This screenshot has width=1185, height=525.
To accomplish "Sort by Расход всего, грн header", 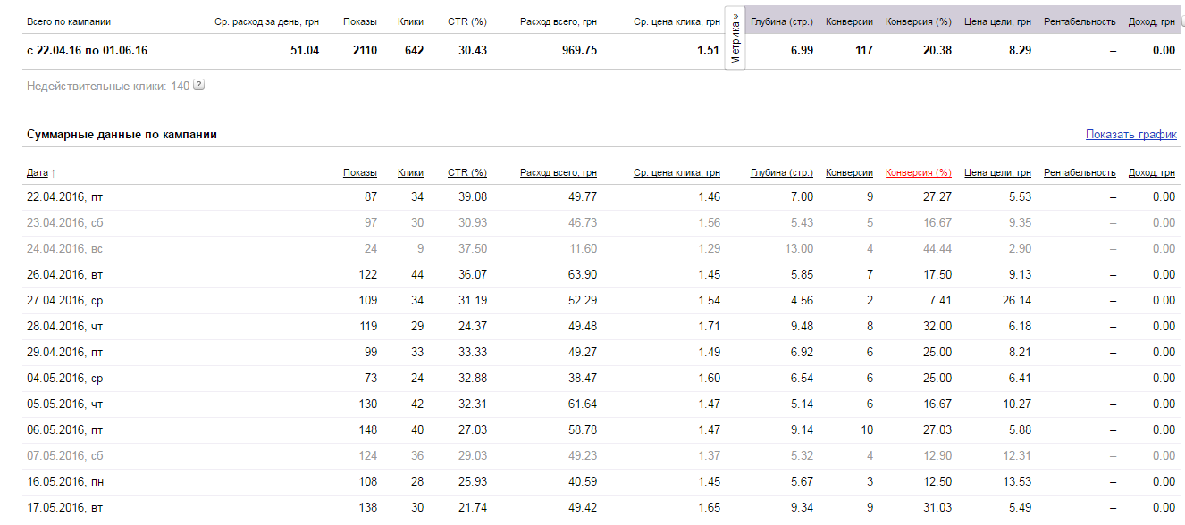I will click(558, 172).
